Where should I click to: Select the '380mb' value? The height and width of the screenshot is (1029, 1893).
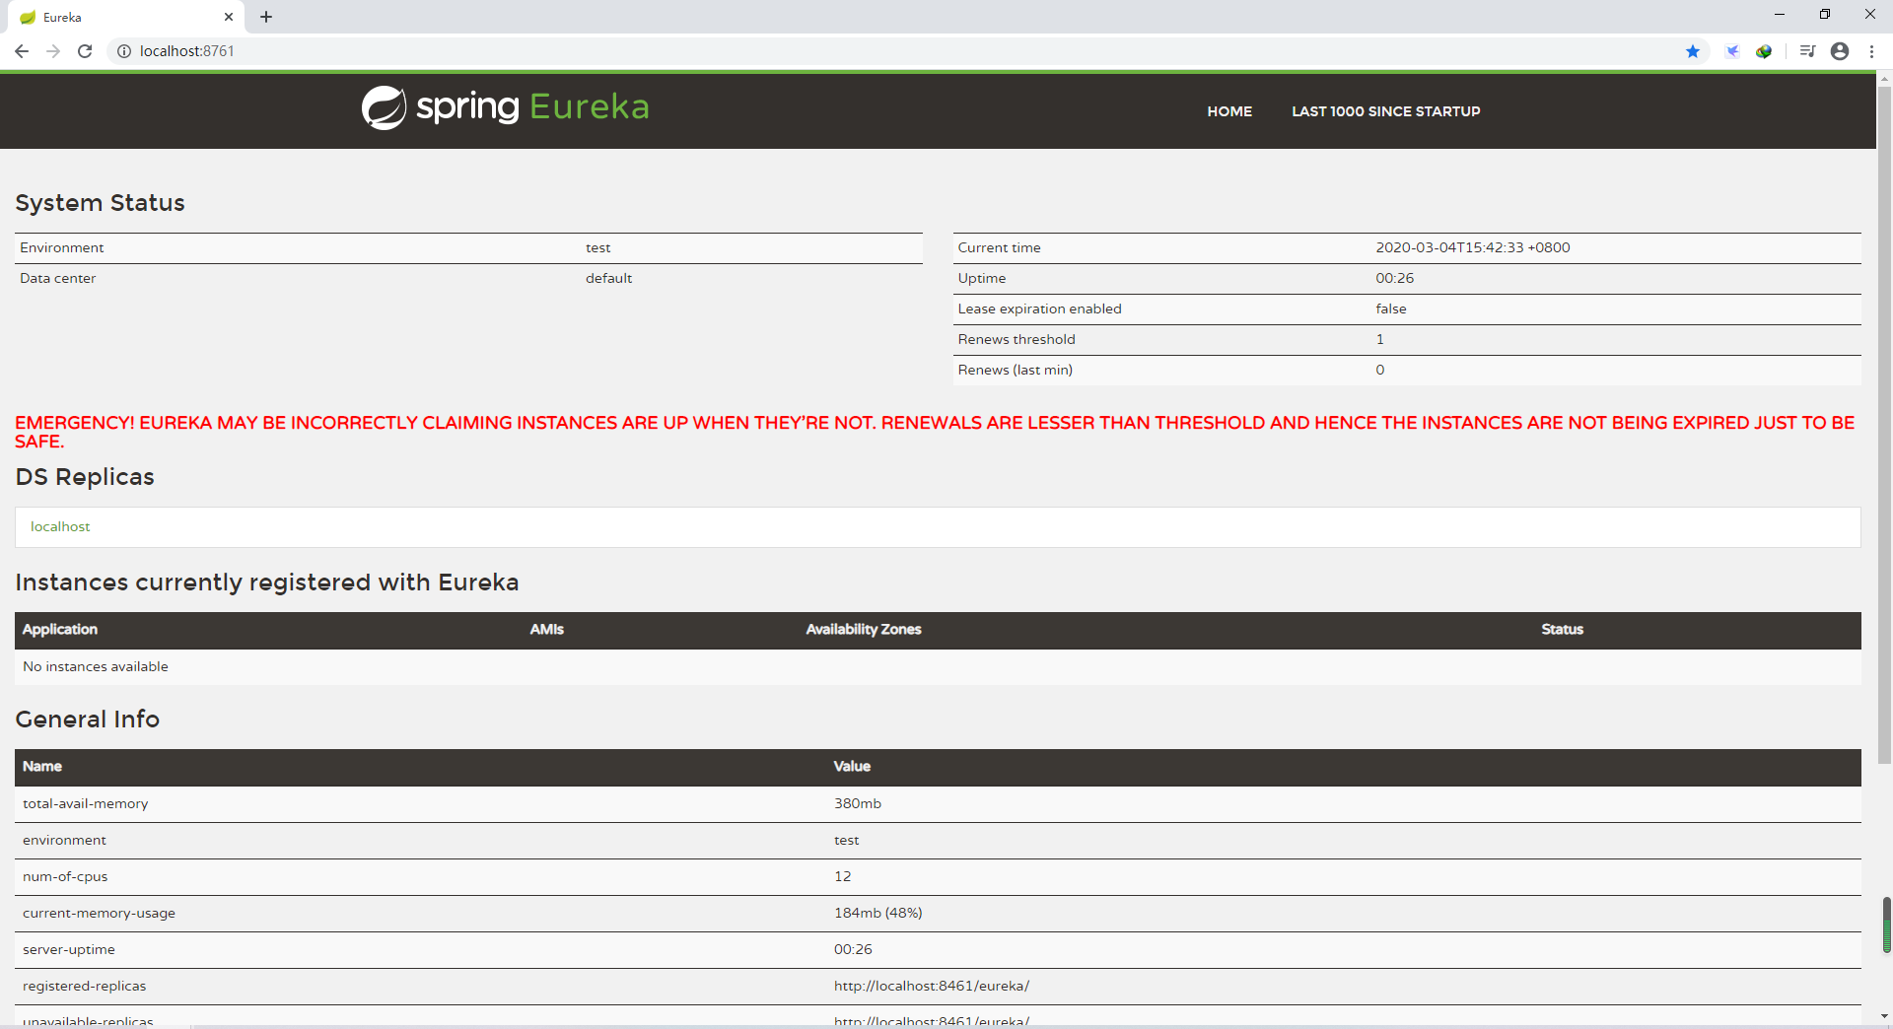pyautogui.click(x=858, y=803)
